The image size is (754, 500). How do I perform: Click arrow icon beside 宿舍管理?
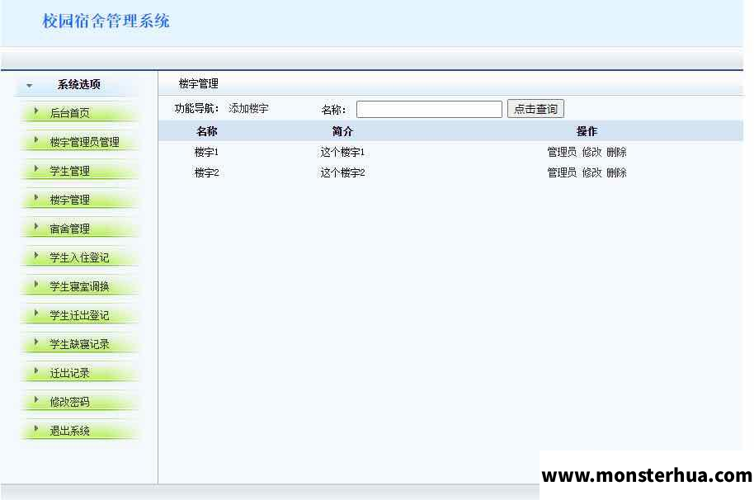pos(36,226)
